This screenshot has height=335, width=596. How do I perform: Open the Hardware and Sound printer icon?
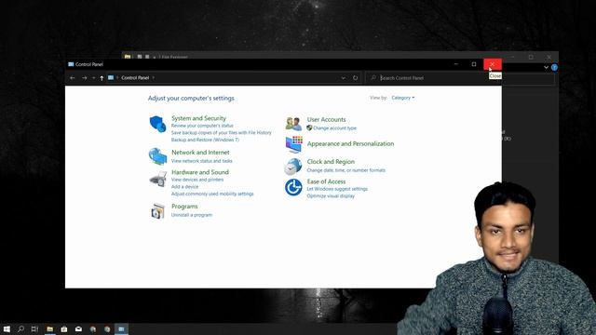click(157, 179)
